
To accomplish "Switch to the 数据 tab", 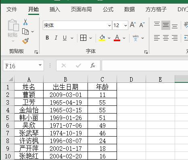I will (130, 9).
